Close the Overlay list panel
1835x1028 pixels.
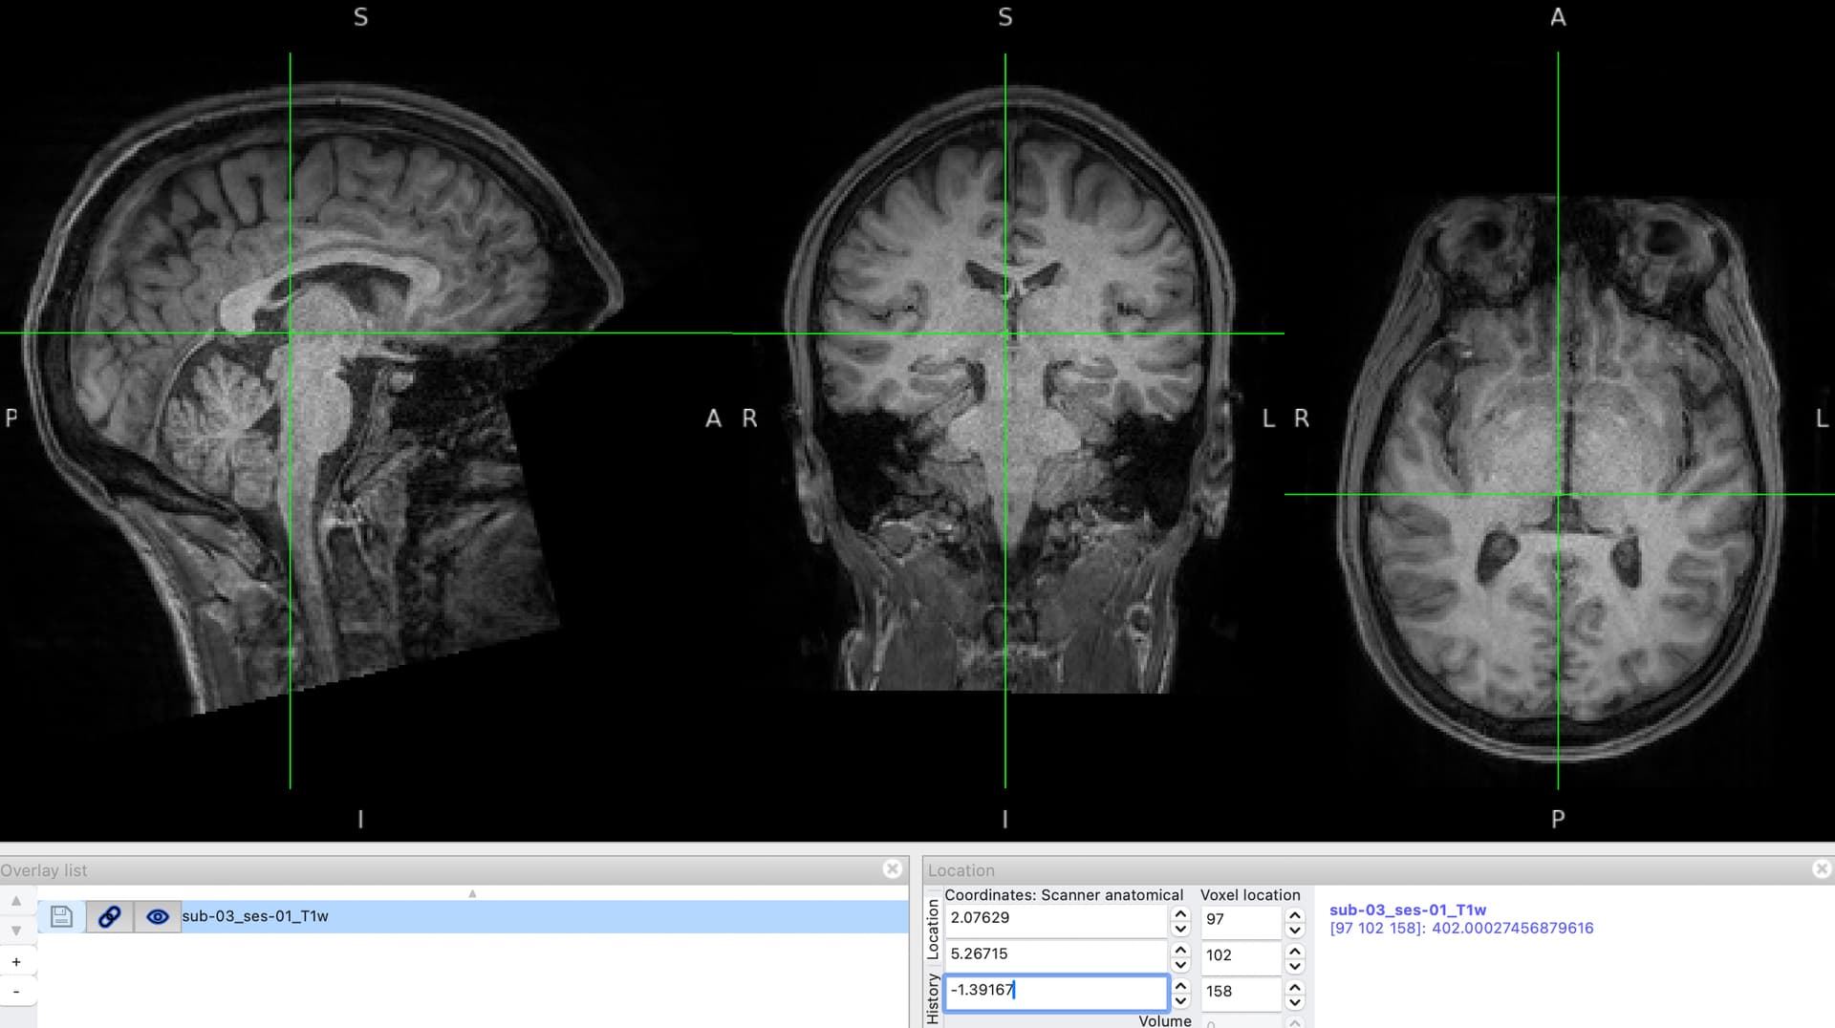pyautogui.click(x=892, y=868)
